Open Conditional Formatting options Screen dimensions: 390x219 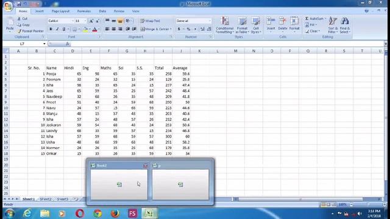point(224,25)
